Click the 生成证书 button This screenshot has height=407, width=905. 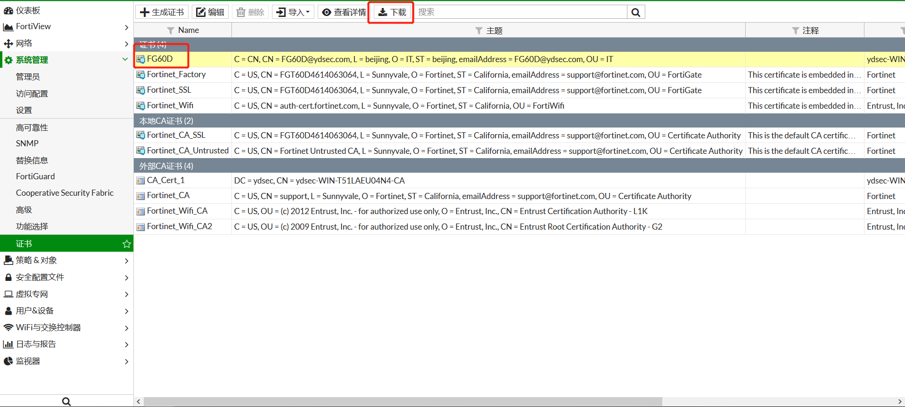pyautogui.click(x=162, y=12)
